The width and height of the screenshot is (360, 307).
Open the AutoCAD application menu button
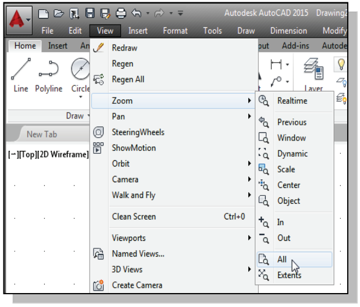coord(19,20)
